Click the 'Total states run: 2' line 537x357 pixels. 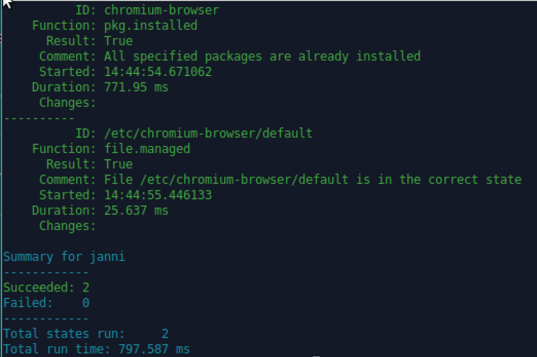coord(86,333)
